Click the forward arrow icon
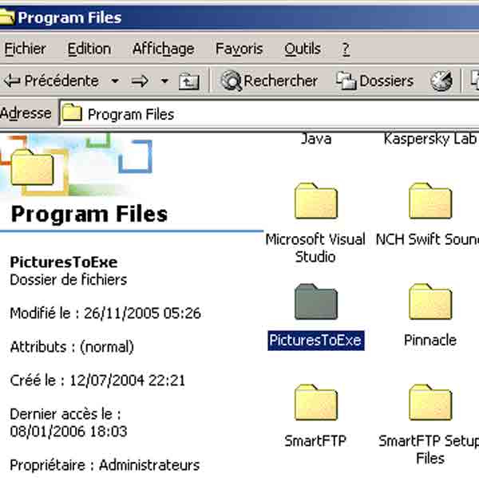Viewport: 479px width, 485px height. 140,81
